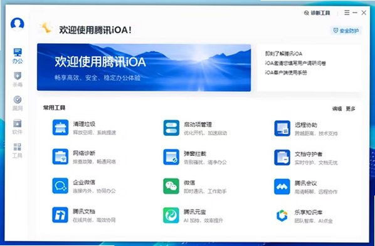Click the 远程协助 remote assistance icon

282,128
